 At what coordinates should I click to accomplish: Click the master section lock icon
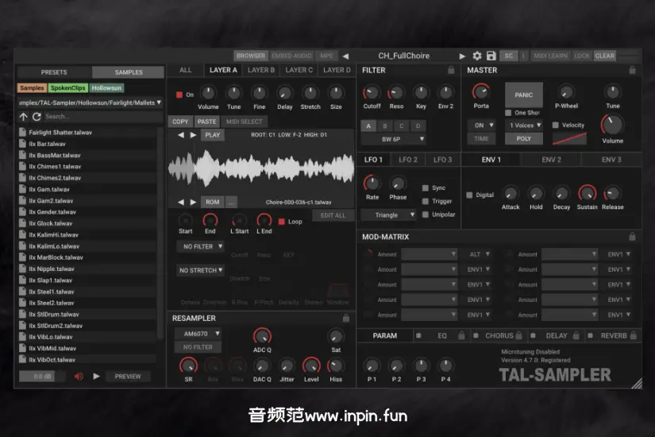click(633, 70)
